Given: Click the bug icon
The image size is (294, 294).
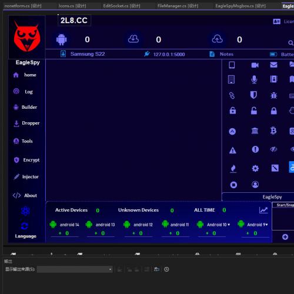Looking at the screenshot, I should coord(273,95).
